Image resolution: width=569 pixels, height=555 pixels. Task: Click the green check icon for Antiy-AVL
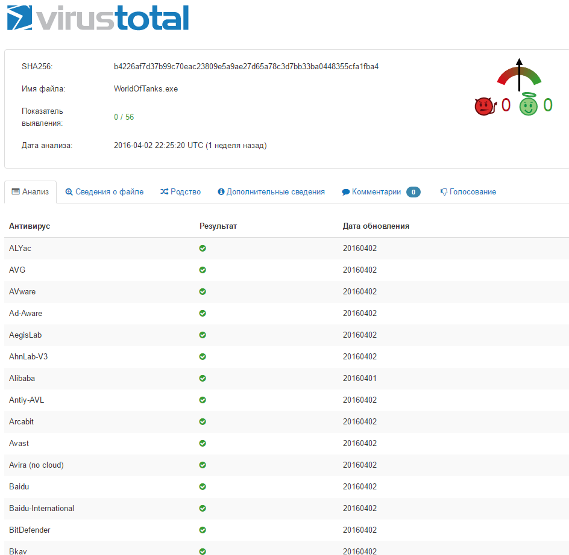tap(203, 400)
